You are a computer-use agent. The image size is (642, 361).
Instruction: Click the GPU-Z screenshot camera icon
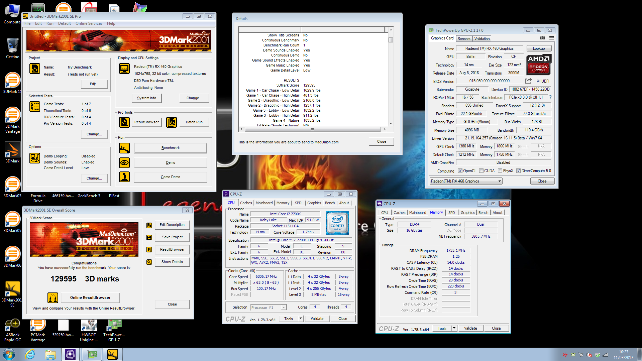click(x=542, y=38)
